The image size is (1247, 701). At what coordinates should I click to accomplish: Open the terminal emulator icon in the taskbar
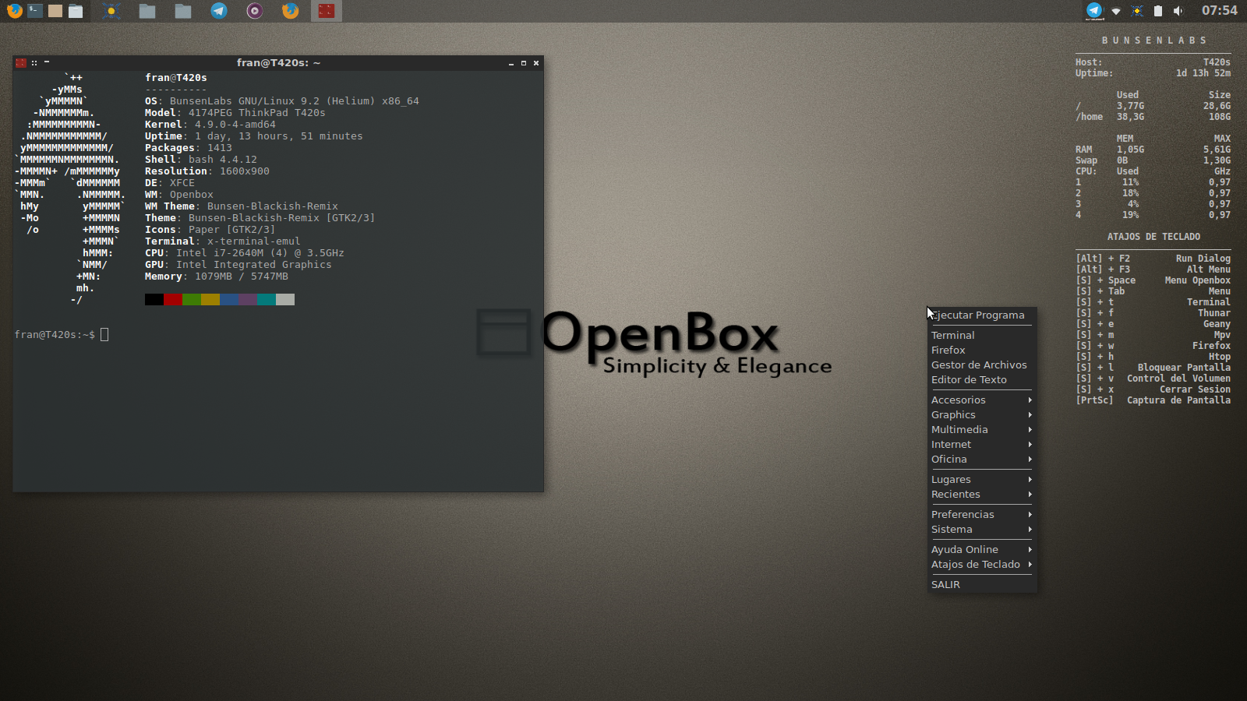pyautogui.click(x=34, y=11)
